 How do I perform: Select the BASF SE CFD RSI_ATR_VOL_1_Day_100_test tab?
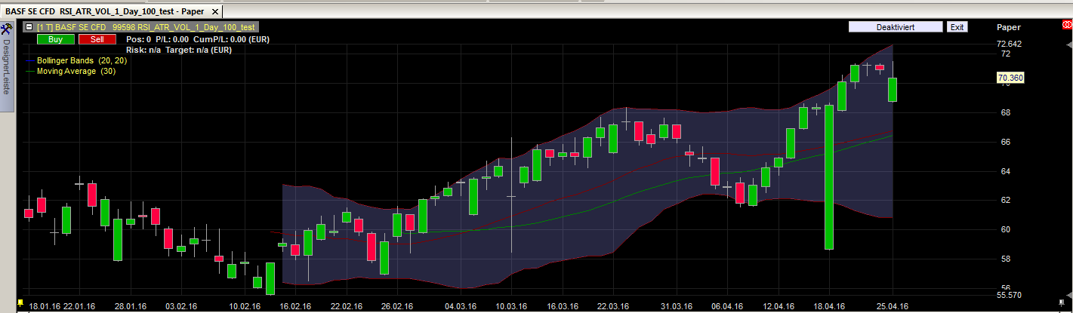click(x=111, y=11)
